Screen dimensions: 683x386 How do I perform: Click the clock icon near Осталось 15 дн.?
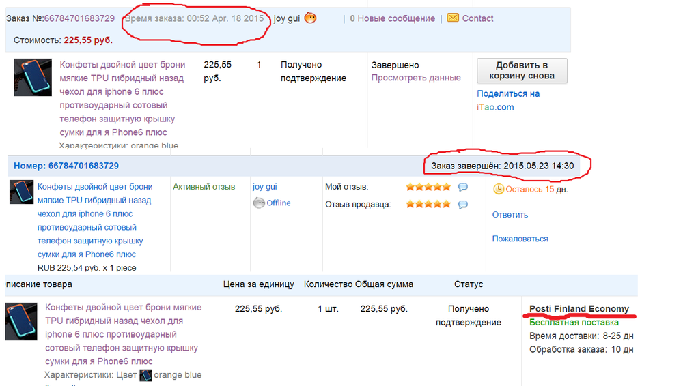[499, 189]
